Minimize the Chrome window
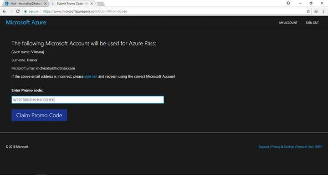Screen dimensions: 328x175 point(300,3)
